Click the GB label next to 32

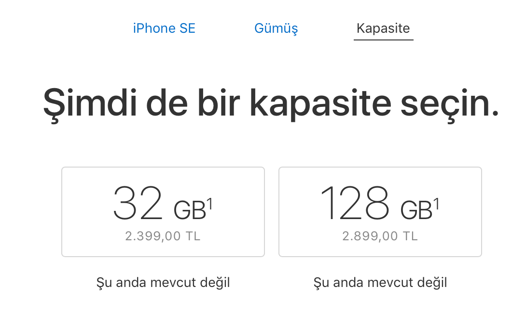pyautogui.click(x=189, y=209)
